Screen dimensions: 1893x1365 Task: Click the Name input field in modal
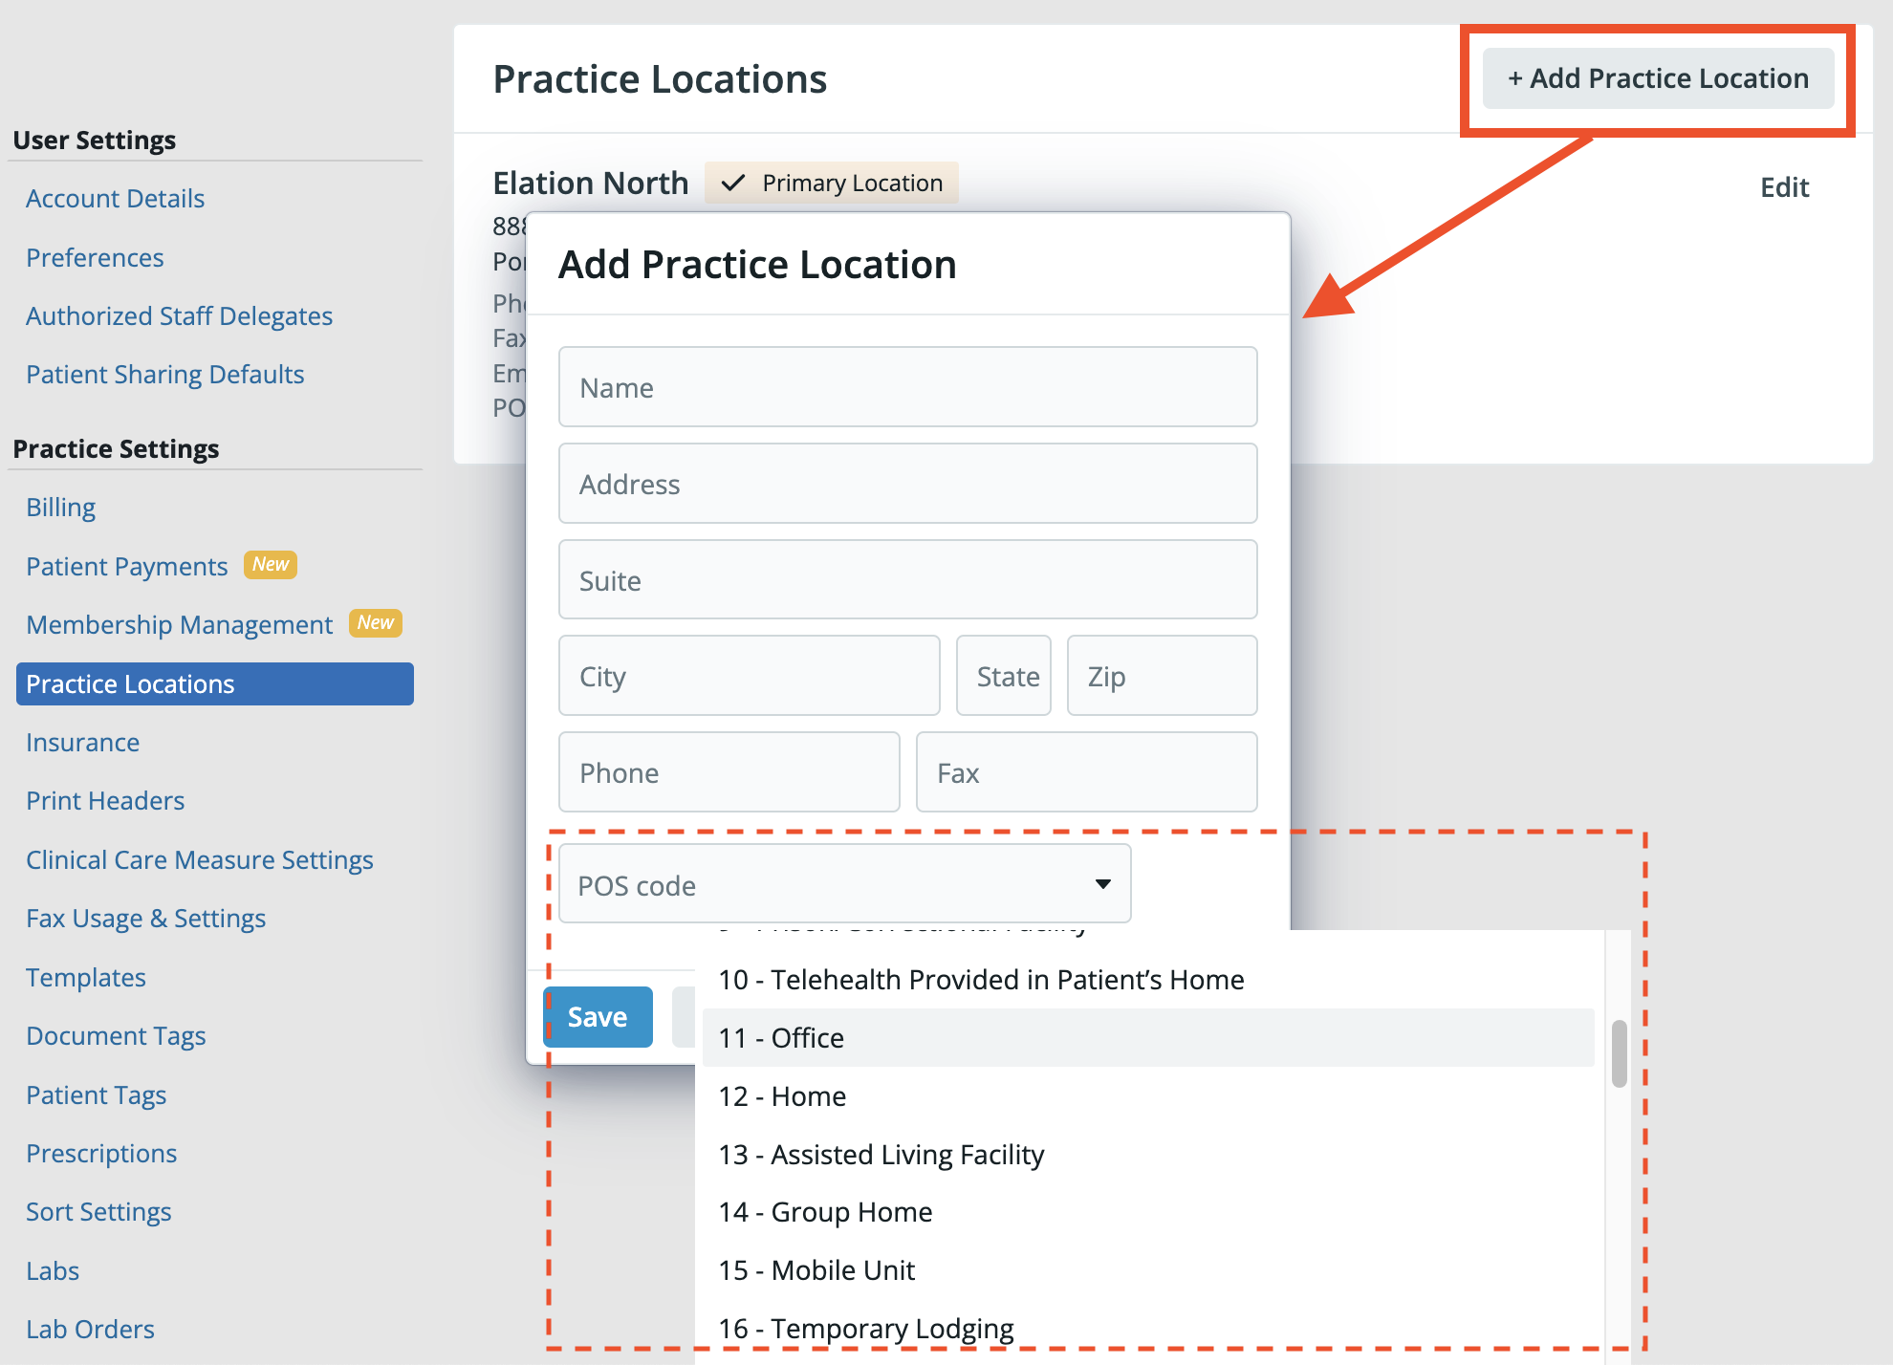[x=908, y=386]
